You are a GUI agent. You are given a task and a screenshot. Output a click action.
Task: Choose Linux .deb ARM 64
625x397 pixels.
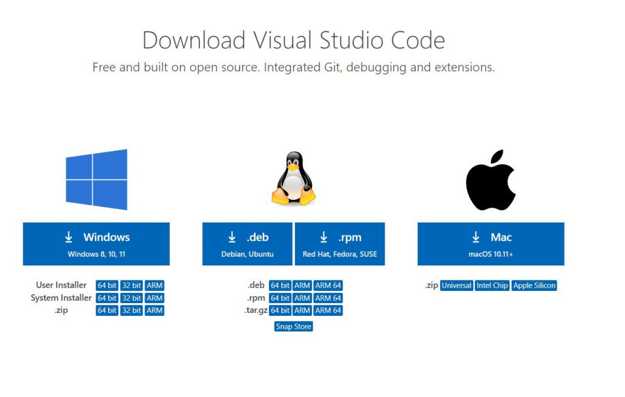328,285
